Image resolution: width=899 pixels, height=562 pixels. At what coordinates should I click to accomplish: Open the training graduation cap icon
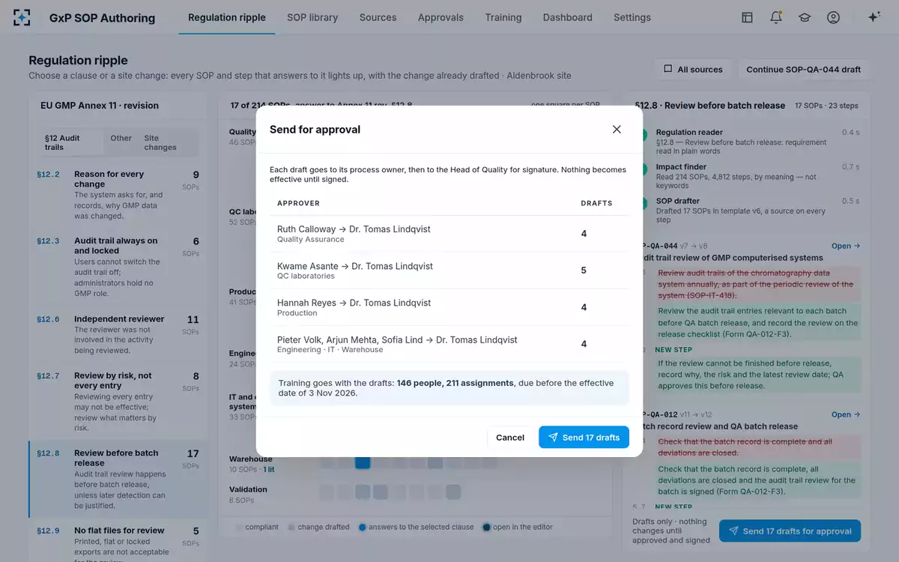click(805, 17)
